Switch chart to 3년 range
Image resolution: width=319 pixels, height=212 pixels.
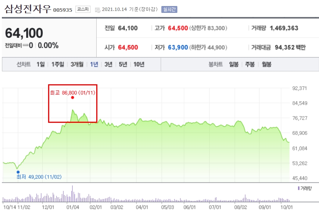pyautogui.click(x=108, y=65)
